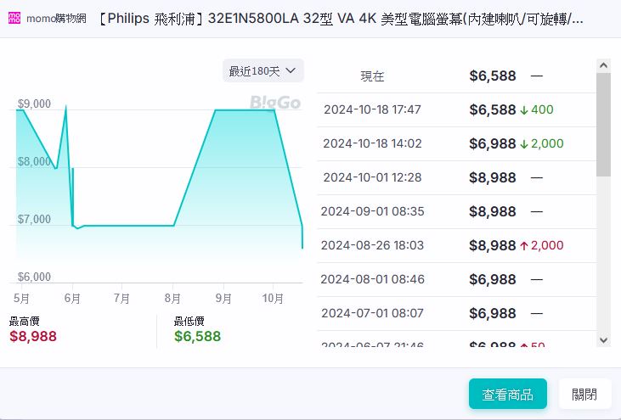Click the 查看商品 button
621x420 pixels.
coord(508,394)
